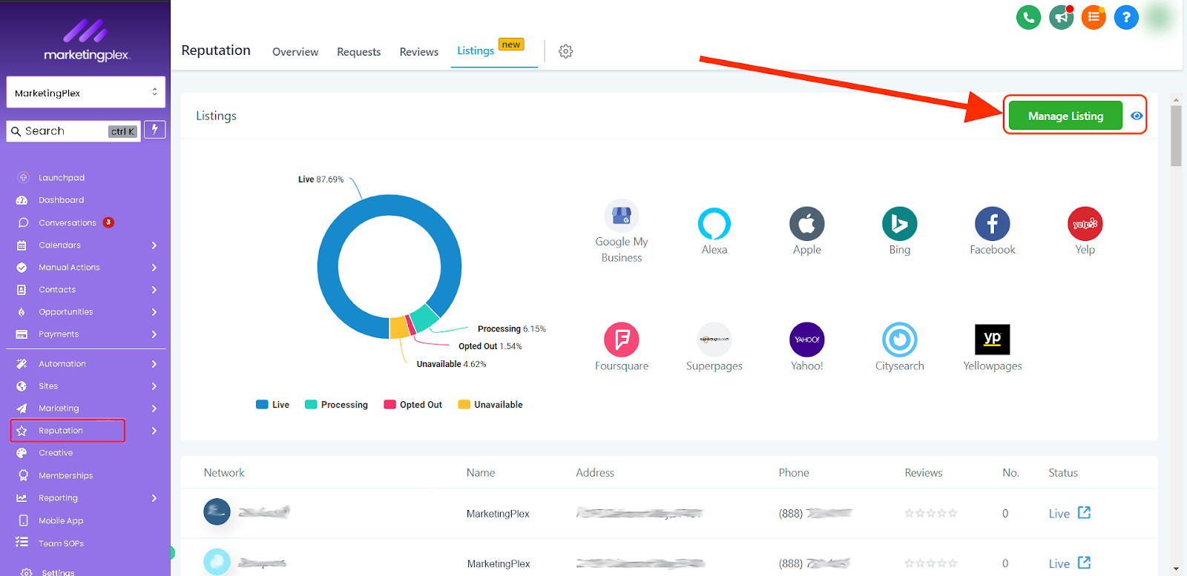Expand the Marketing sidebar chevron
Screen dimensions: 1187x576
point(154,408)
